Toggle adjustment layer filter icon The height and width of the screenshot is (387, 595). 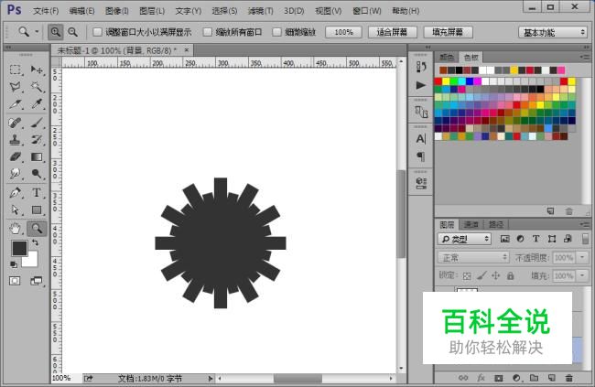click(520, 239)
